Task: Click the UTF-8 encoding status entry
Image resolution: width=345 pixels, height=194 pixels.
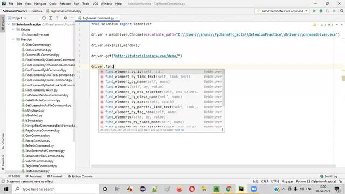Action: click(275, 182)
